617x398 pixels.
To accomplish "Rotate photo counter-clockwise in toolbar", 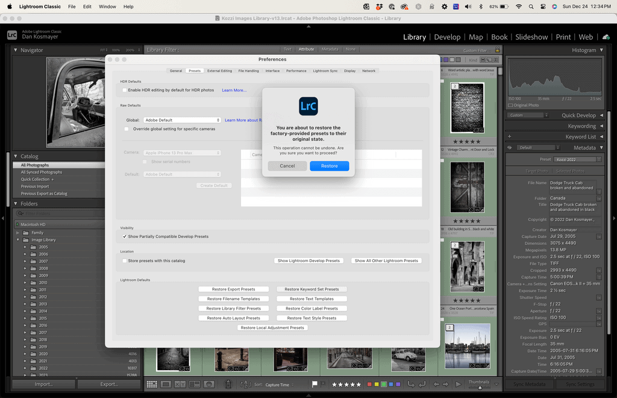I will point(411,384).
